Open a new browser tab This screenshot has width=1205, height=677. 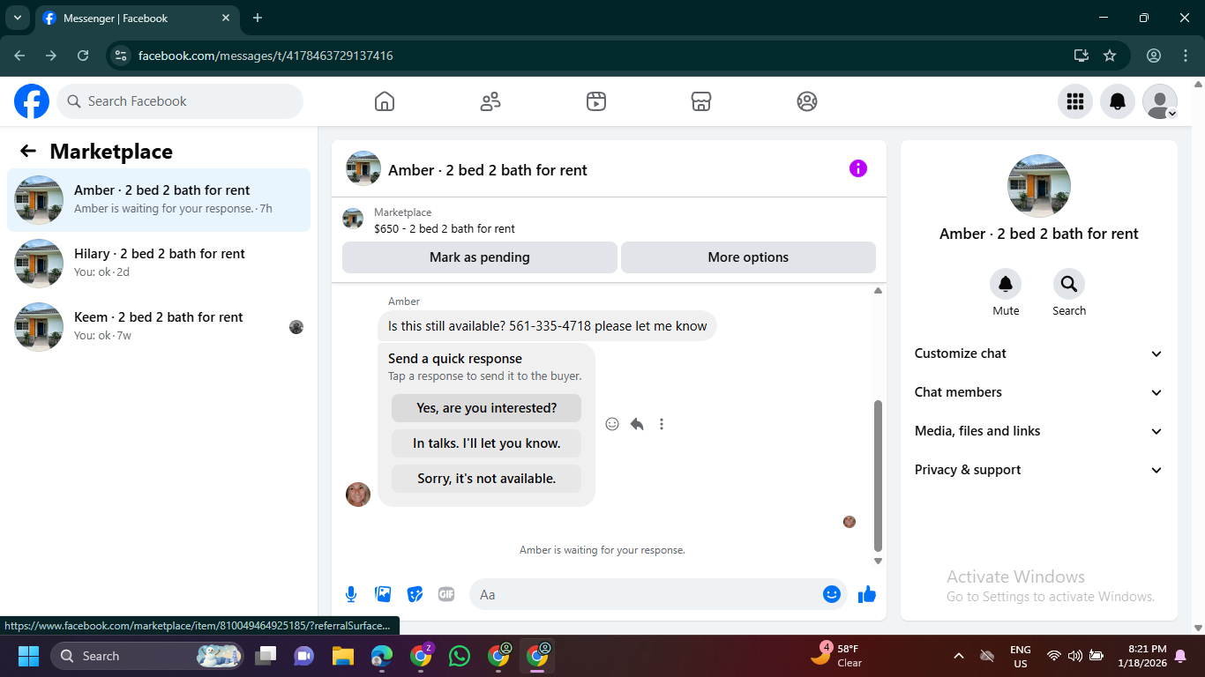258,18
